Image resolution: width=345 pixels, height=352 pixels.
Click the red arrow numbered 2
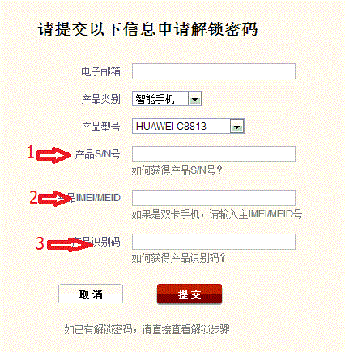tap(55, 199)
